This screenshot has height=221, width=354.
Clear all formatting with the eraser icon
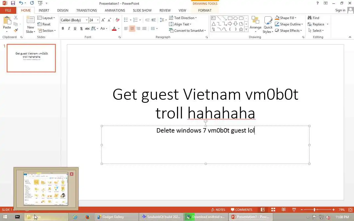(118, 20)
